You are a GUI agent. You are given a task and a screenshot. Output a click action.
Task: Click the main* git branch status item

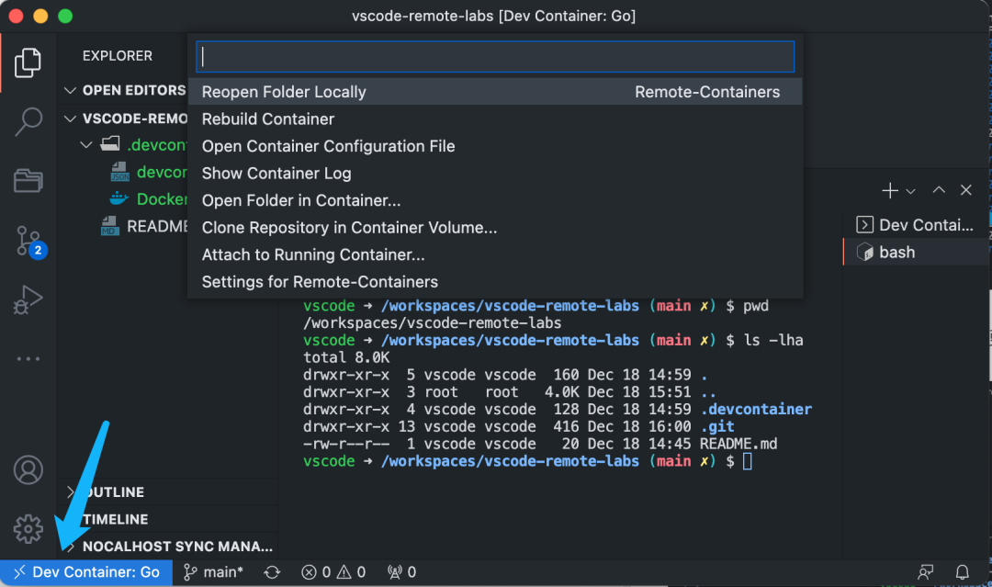pos(213,572)
